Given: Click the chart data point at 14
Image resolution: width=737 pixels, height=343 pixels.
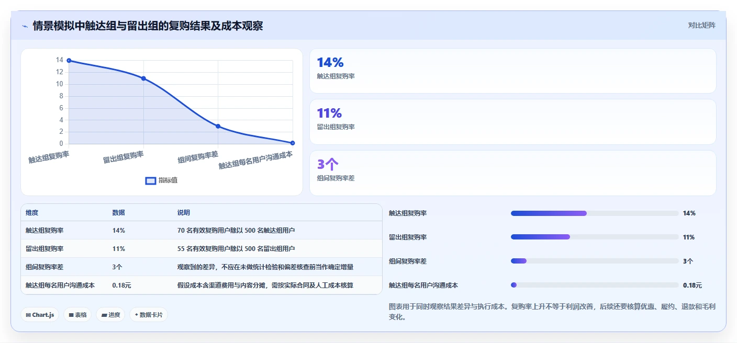Looking at the screenshot, I should tap(69, 61).
